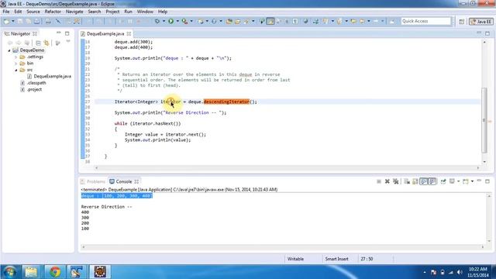This screenshot has height=279, width=496.
Task: Open the Help menu
Action: pos(163,12)
